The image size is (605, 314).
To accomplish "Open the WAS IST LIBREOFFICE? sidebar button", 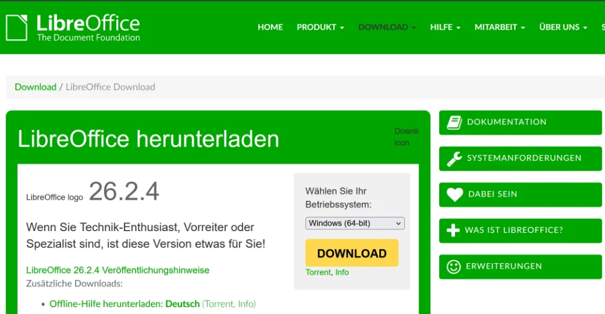I will 520,231.
